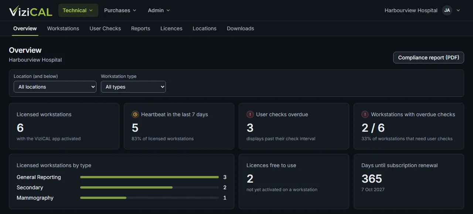Click the Secondary workstation type label
473x214 pixels.
pos(30,187)
